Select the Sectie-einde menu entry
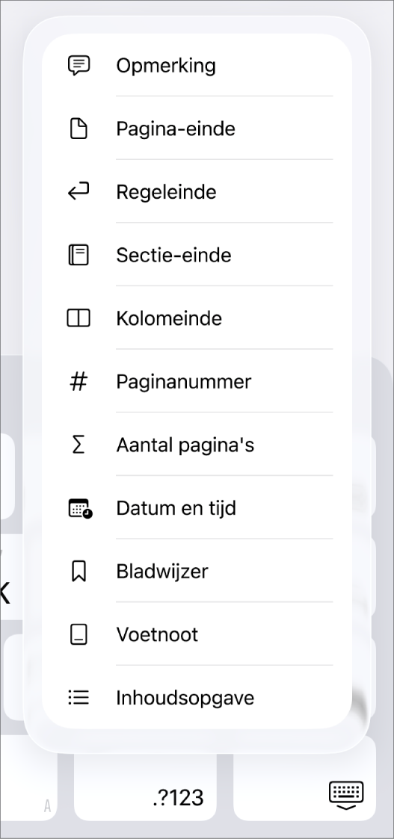 click(x=197, y=255)
